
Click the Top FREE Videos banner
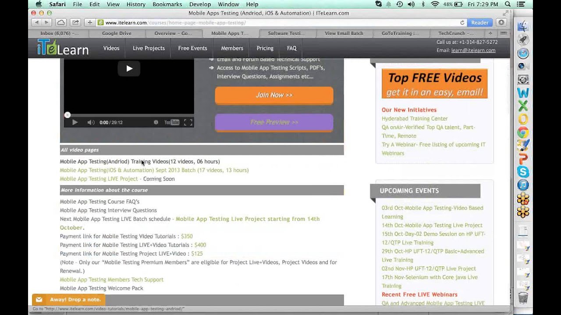pos(434,83)
